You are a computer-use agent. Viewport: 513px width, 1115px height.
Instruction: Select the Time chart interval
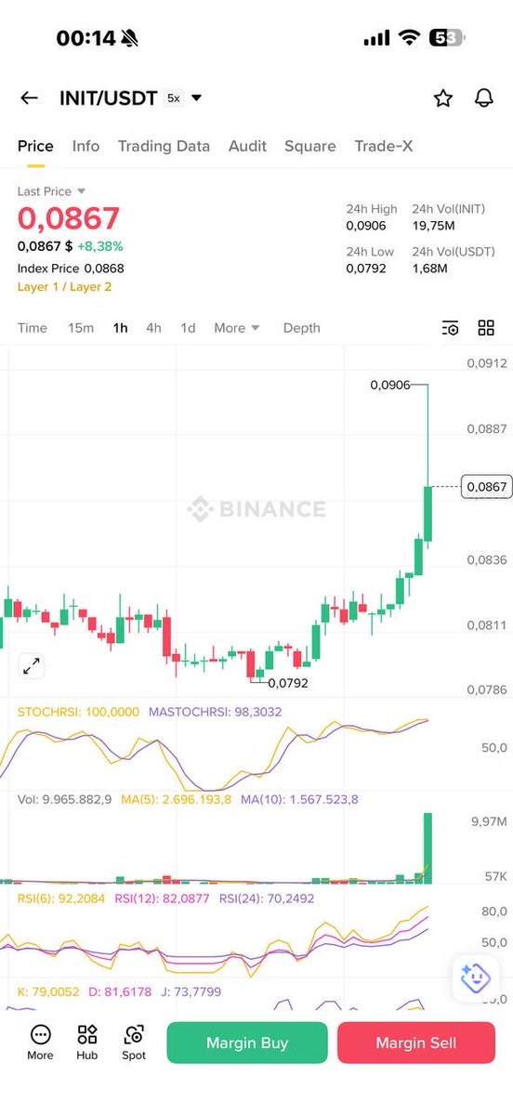point(33,328)
